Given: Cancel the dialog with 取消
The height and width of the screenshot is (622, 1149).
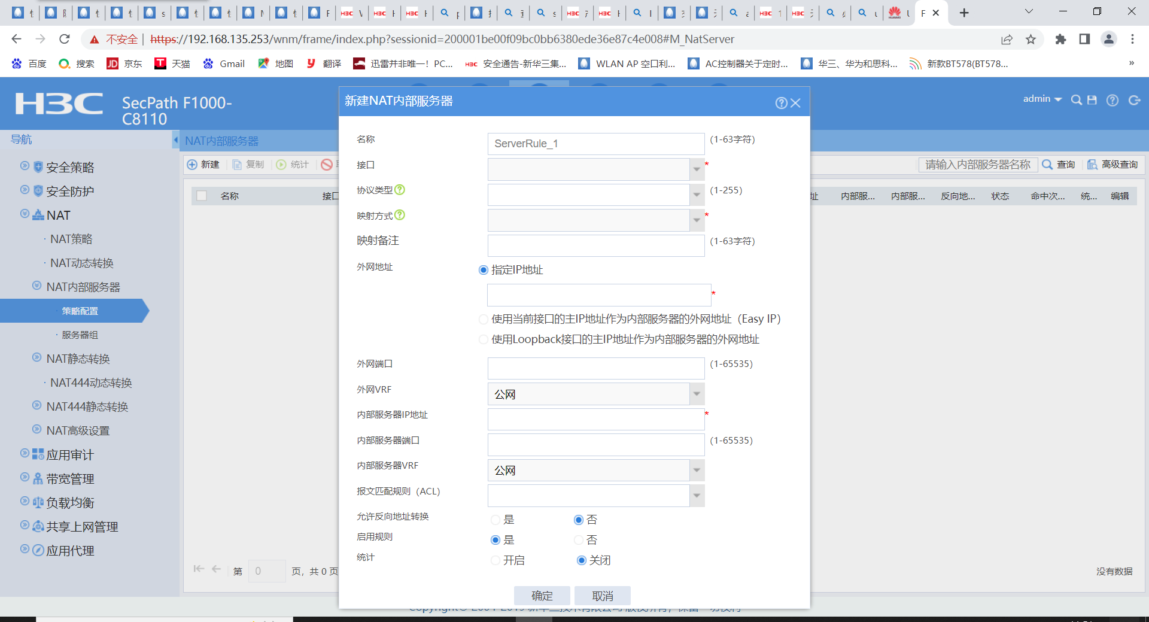Looking at the screenshot, I should click(x=603, y=596).
